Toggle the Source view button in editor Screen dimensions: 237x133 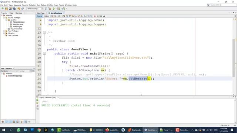coord(40,16)
